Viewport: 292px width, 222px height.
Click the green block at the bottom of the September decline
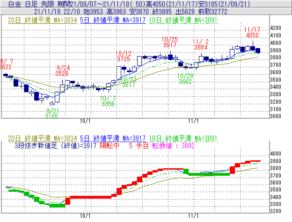click(x=58, y=206)
